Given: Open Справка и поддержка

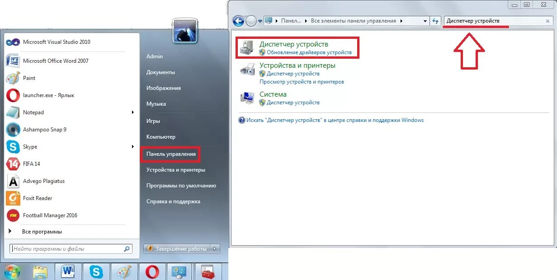Looking at the screenshot, I should 173,201.
